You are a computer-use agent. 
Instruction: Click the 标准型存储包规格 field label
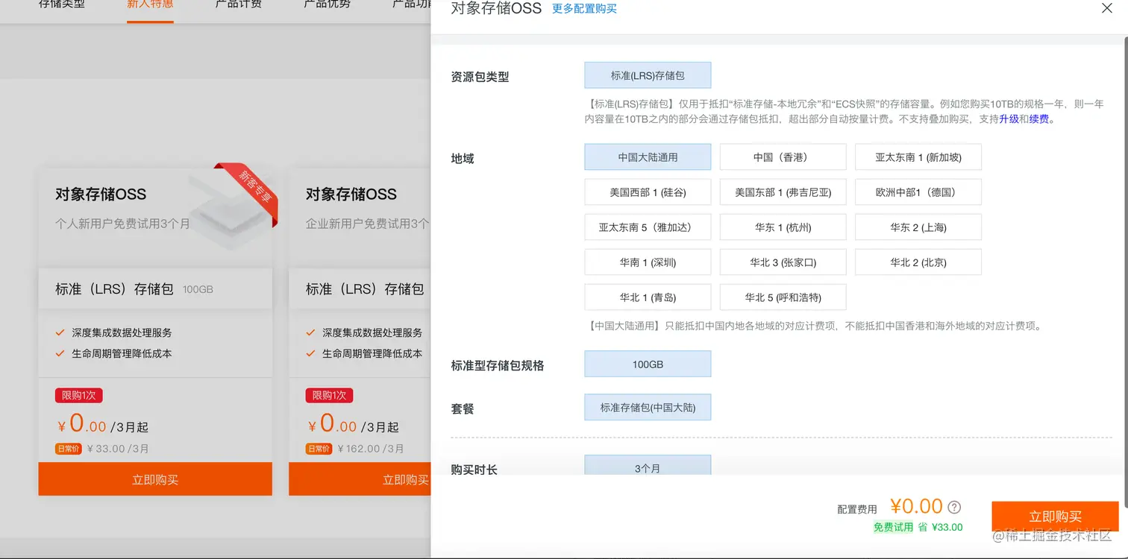[x=498, y=366]
